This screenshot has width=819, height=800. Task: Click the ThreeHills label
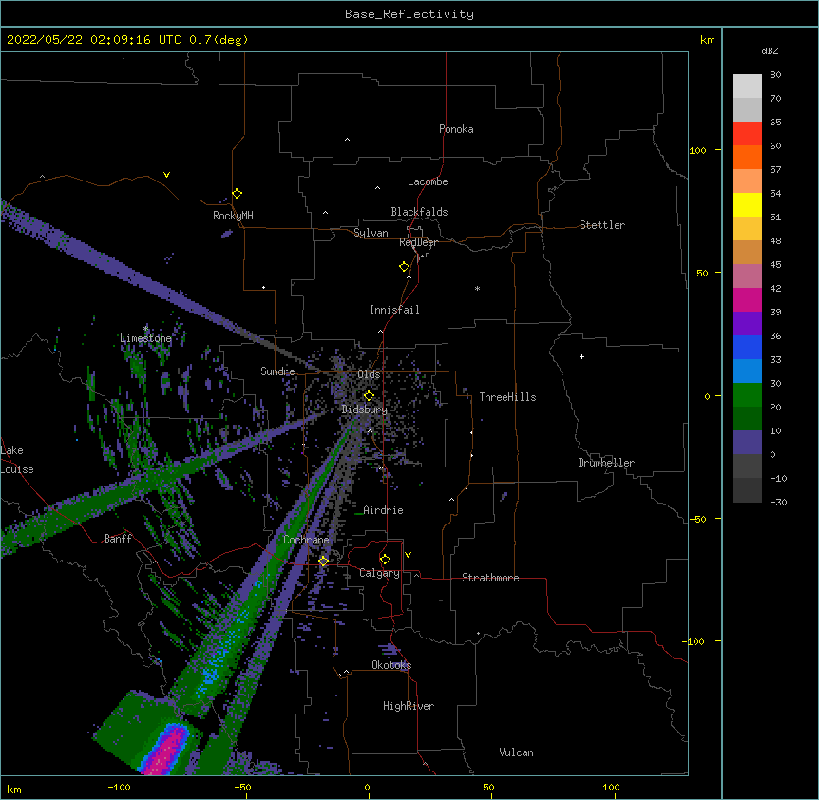coord(507,397)
